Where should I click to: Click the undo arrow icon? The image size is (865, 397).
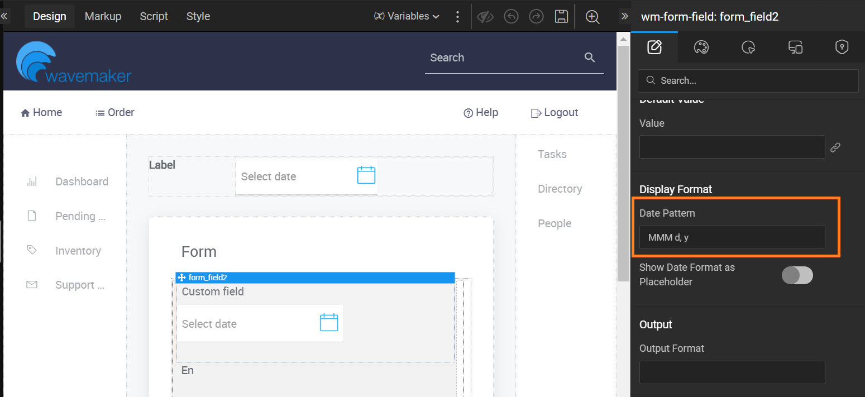coord(510,16)
